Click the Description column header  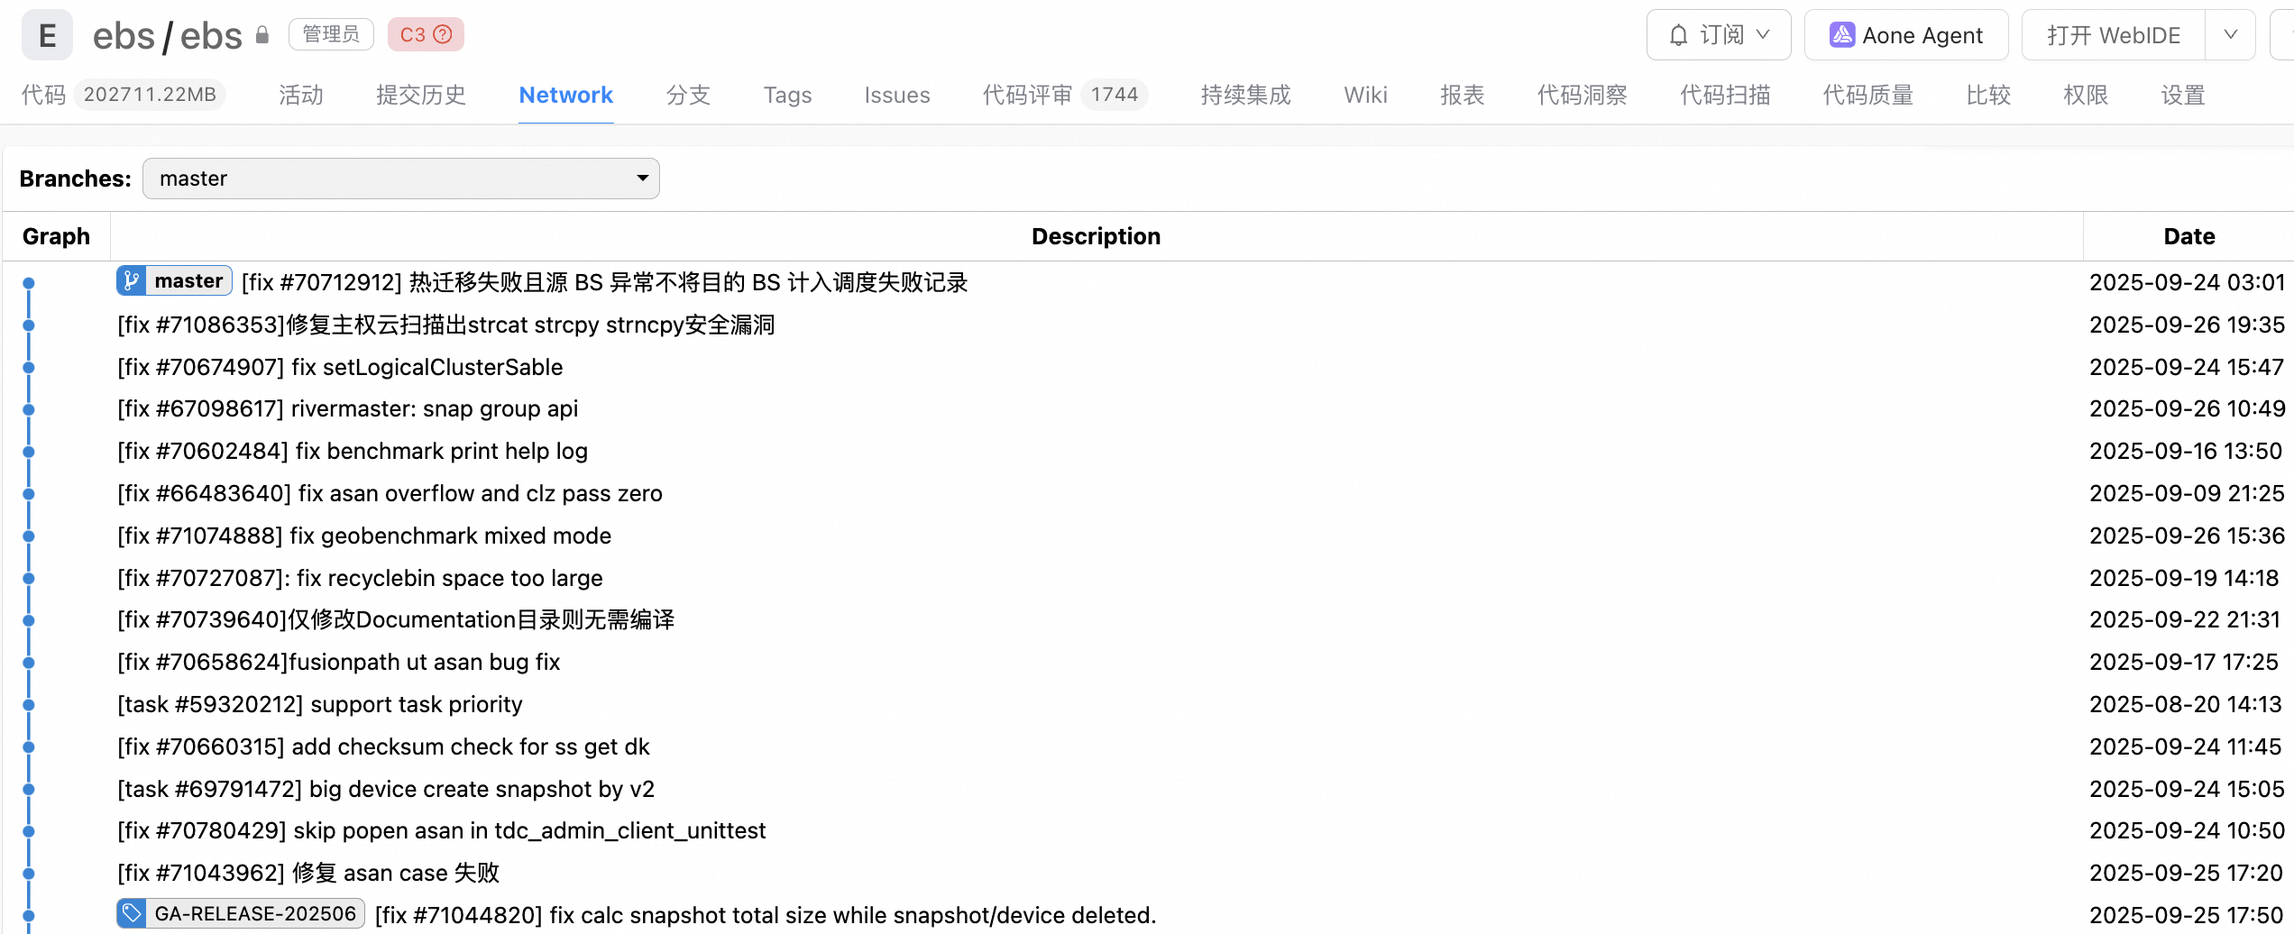click(1096, 236)
